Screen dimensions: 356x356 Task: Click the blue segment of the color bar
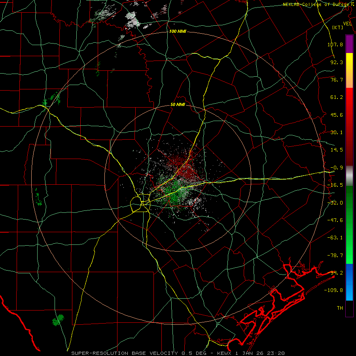(x=349, y=282)
